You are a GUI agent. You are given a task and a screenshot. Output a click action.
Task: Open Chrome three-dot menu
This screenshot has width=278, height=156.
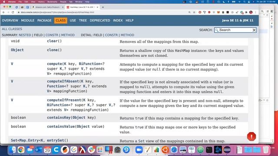pyautogui.click(x=255, y=13)
